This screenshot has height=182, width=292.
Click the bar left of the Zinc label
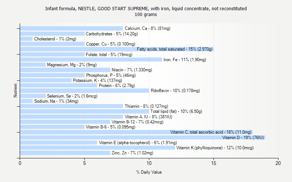65,153
